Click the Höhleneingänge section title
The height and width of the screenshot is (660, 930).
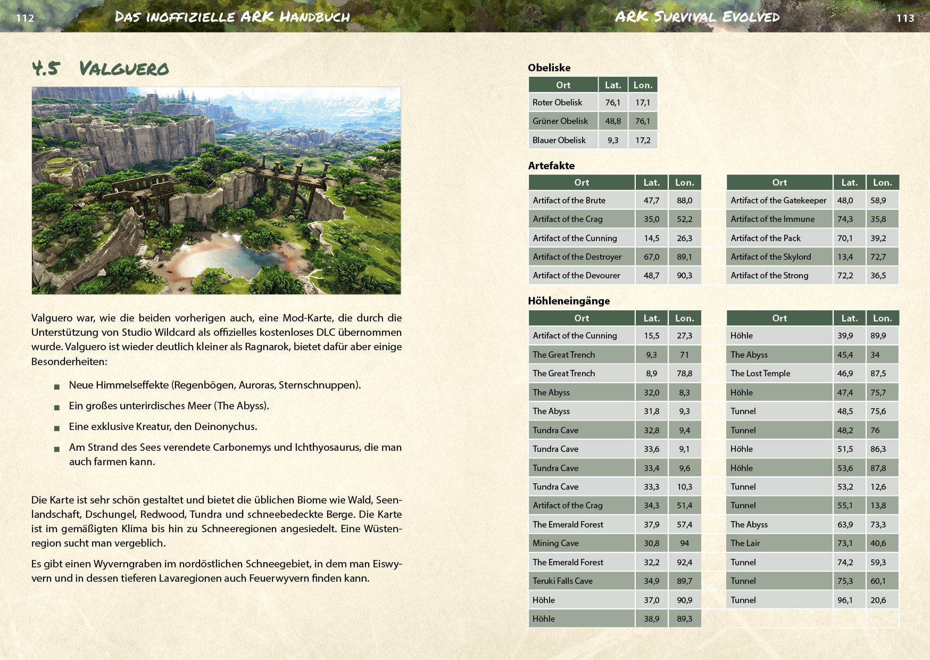coord(569,301)
